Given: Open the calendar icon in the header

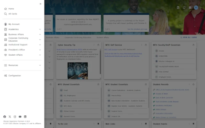Looking at the screenshot, I should point(178,8).
